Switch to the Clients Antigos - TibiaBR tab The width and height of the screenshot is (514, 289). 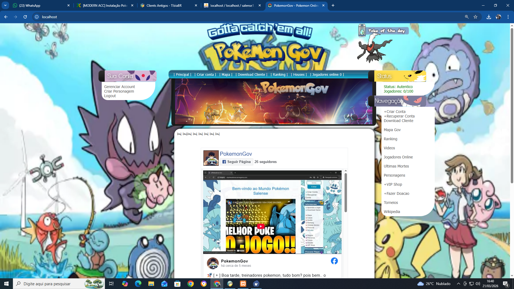pos(164,5)
